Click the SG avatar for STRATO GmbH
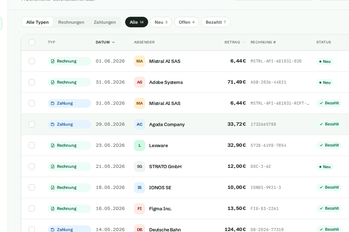The width and height of the screenshot is (349, 232). (140, 167)
